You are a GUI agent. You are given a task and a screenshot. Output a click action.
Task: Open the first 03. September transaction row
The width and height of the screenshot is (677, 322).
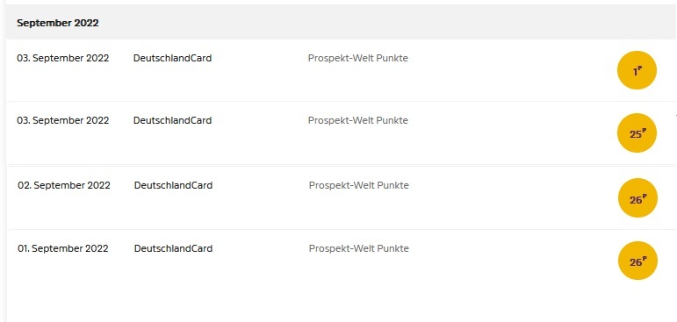tap(342, 70)
